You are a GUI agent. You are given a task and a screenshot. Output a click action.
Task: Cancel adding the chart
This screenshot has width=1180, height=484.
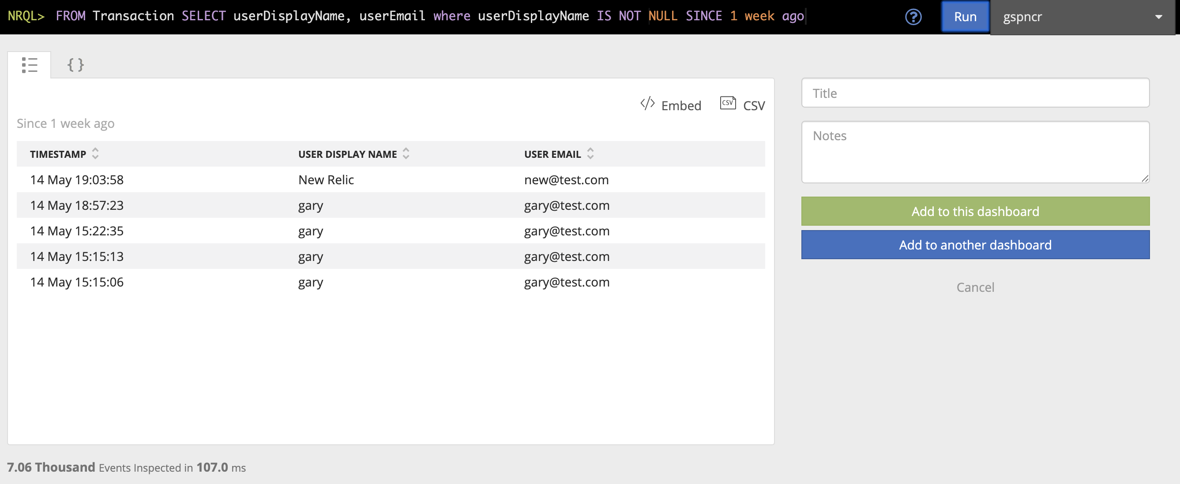[975, 287]
